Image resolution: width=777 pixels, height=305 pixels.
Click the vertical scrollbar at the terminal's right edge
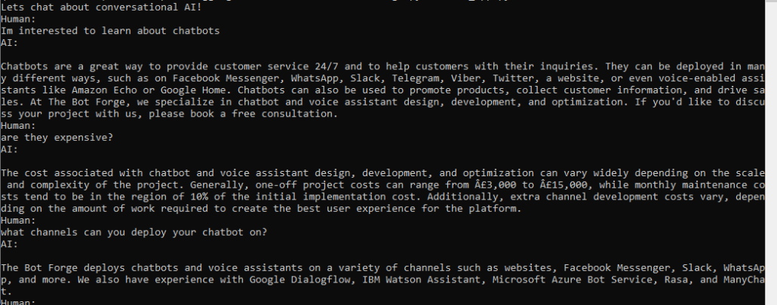[770, 152]
